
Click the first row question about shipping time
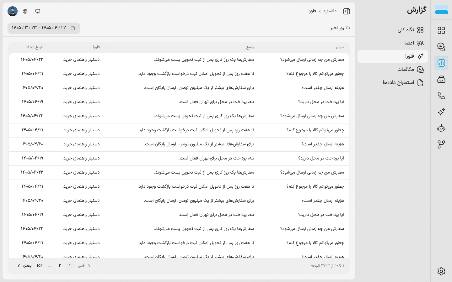312,60
